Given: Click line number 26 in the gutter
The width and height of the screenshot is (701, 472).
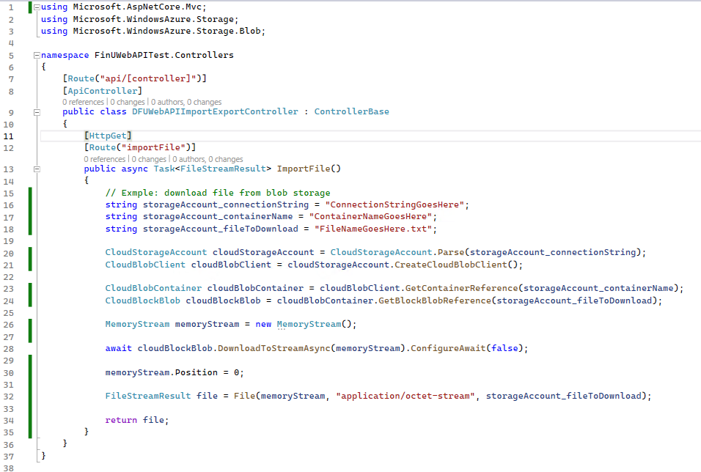Looking at the screenshot, I should click(9, 324).
